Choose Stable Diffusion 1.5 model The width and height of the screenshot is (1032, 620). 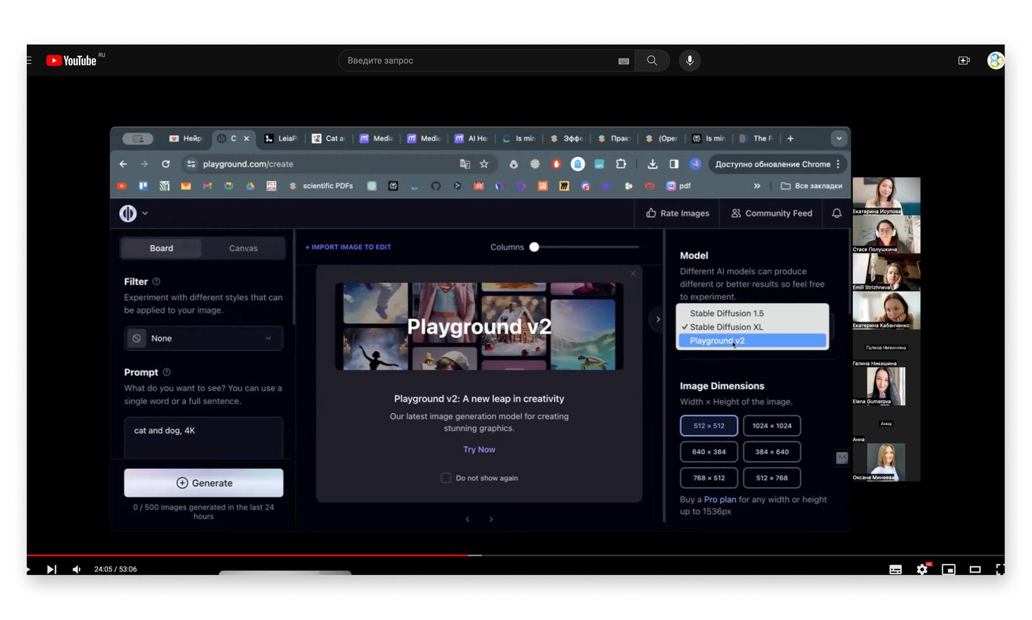[x=752, y=313]
